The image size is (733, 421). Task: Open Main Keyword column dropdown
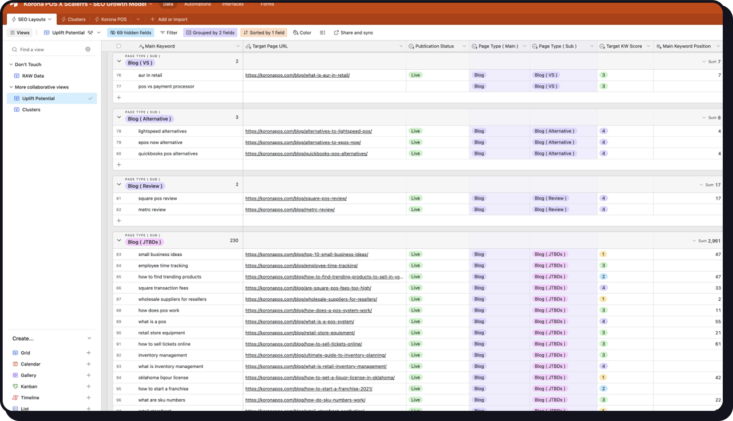click(x=238, y=46)
